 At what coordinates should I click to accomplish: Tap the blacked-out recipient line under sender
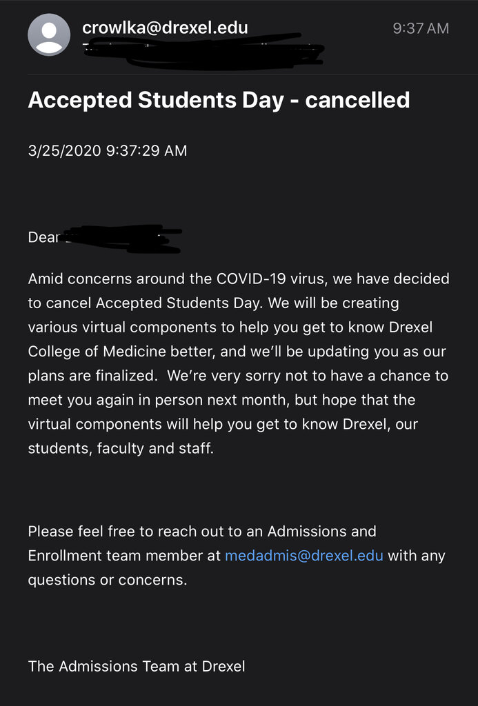coord(203,51)
